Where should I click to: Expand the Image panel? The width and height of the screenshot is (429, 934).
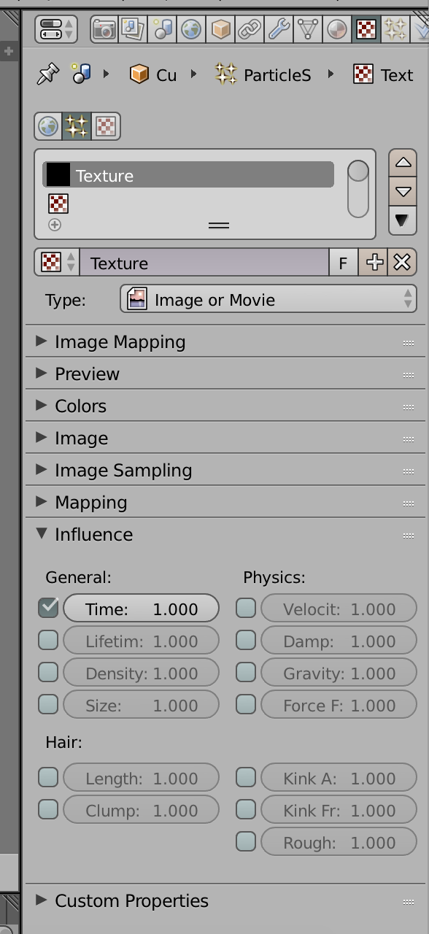coord(225,438)
